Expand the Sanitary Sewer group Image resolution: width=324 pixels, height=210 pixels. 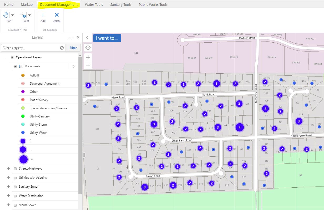pyautogui.click(x=8, y=187)
